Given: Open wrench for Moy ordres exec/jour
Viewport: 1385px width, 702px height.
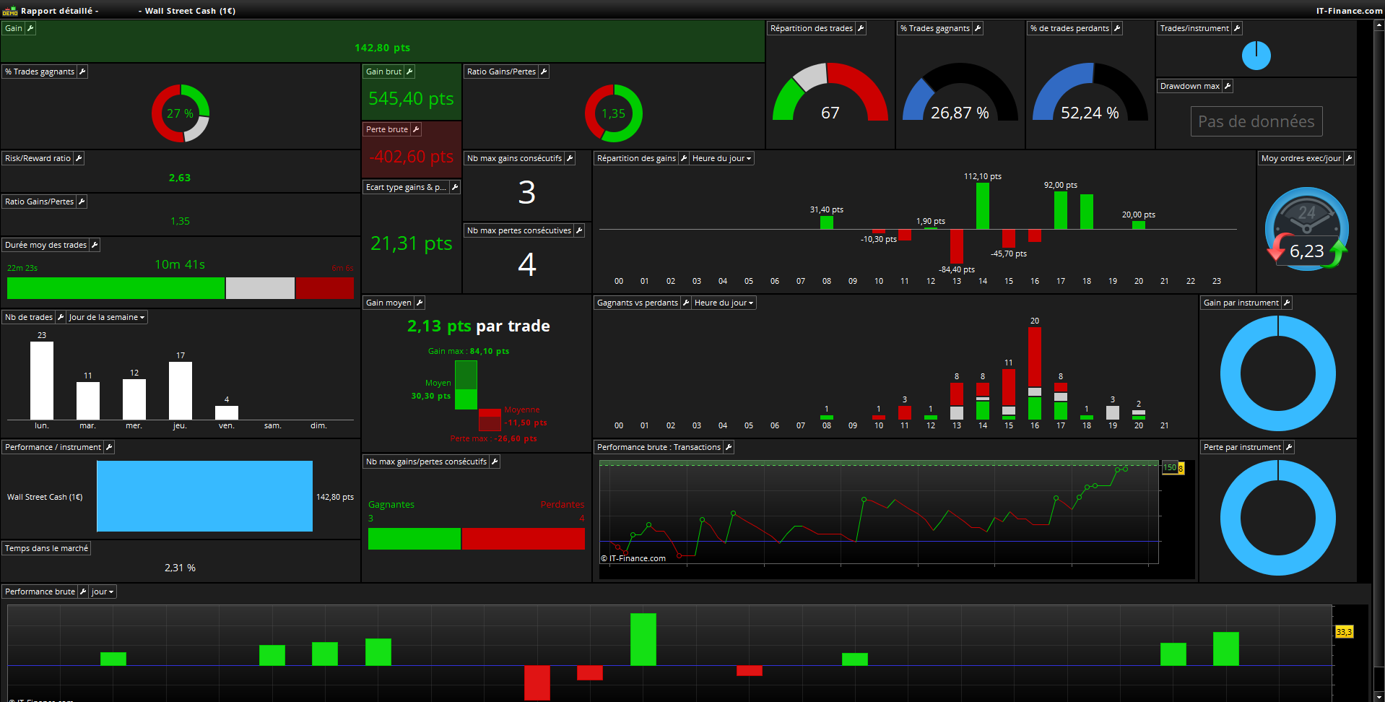Looking at the screenshot, I should click(x=1349, y=158).
